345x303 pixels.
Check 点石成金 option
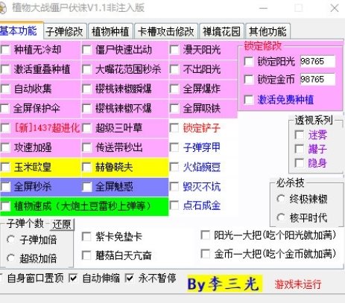point(174,205)
